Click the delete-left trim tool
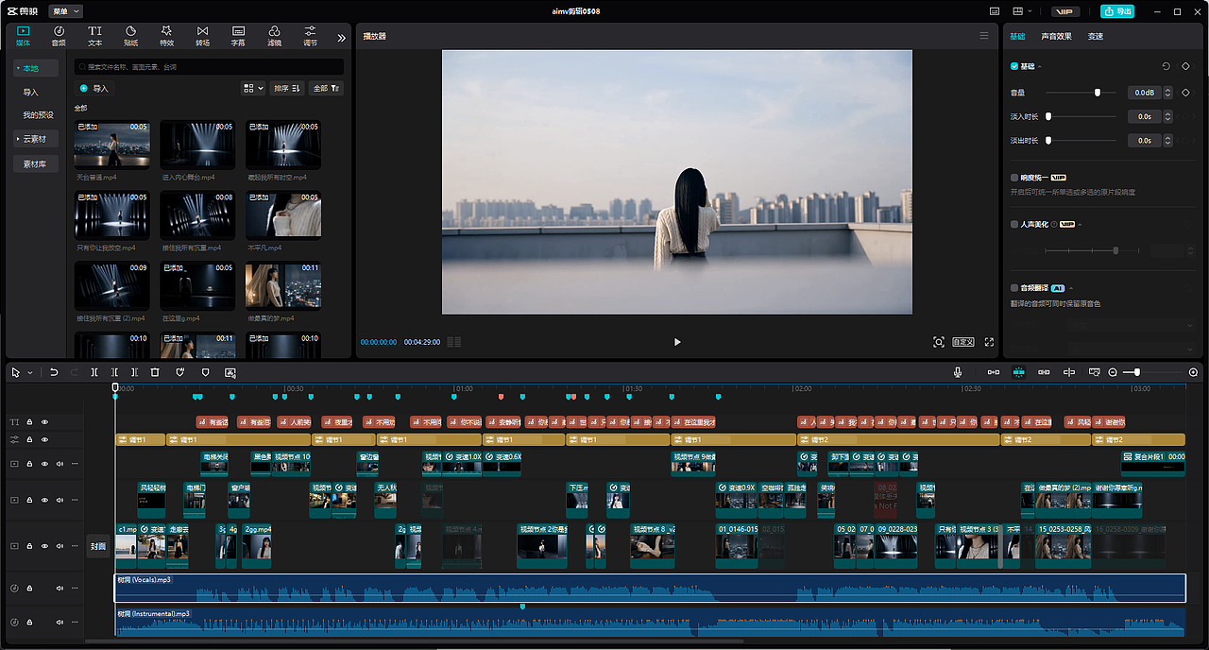This screenshot has height=650, width=1209. (x=114, y=372)
